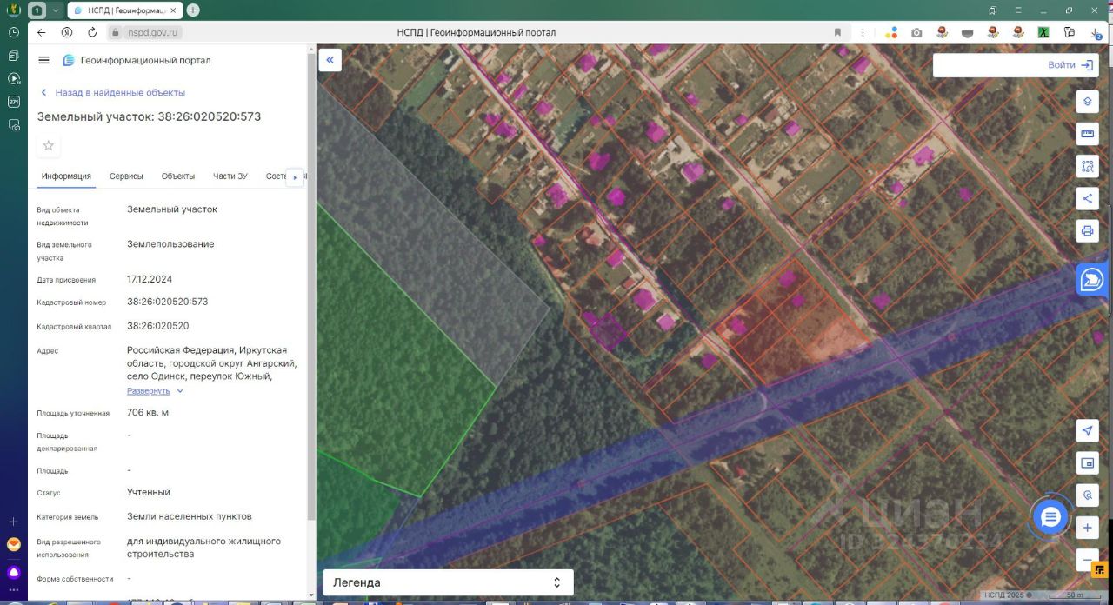This screenshot has width=1113, height=605.
Task: Click the Геоинформационный портал logo
Action: (x=137, y=60)
